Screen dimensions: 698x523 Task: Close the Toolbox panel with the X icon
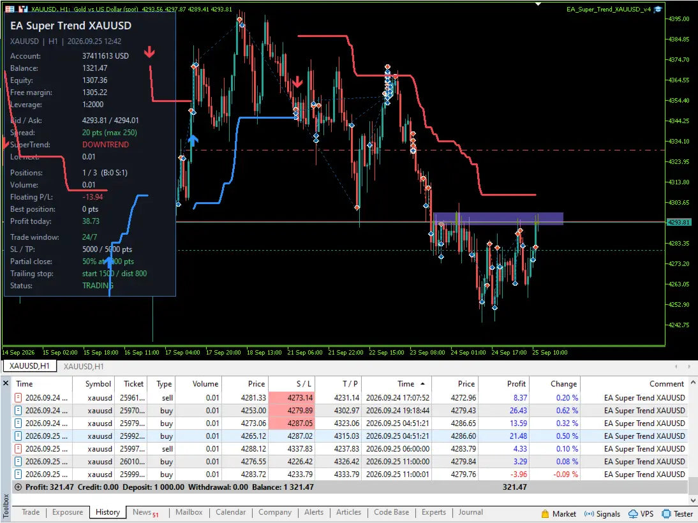click(x=6, y=383)
